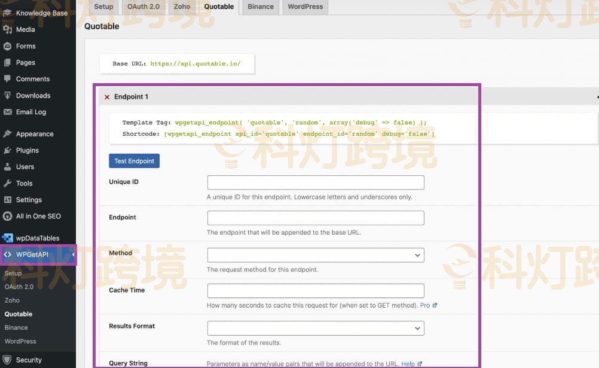Open the Method dropdown
Viewport: 599px width, 368px height.
pos(316,255)
